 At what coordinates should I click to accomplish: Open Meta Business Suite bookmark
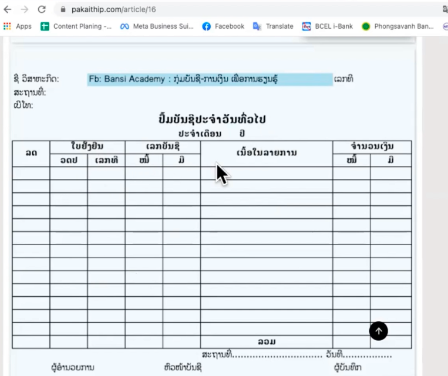click(x=157, y=26)
